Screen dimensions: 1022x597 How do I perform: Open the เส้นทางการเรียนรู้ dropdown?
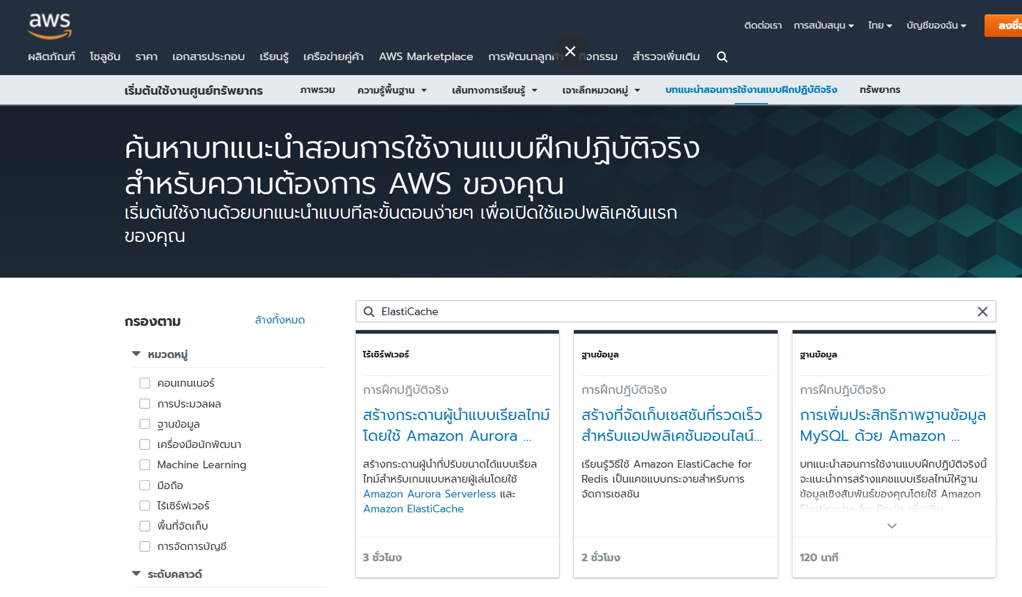[x=495, y=91]
